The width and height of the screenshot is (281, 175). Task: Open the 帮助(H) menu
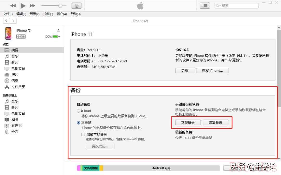coord(75,14)
